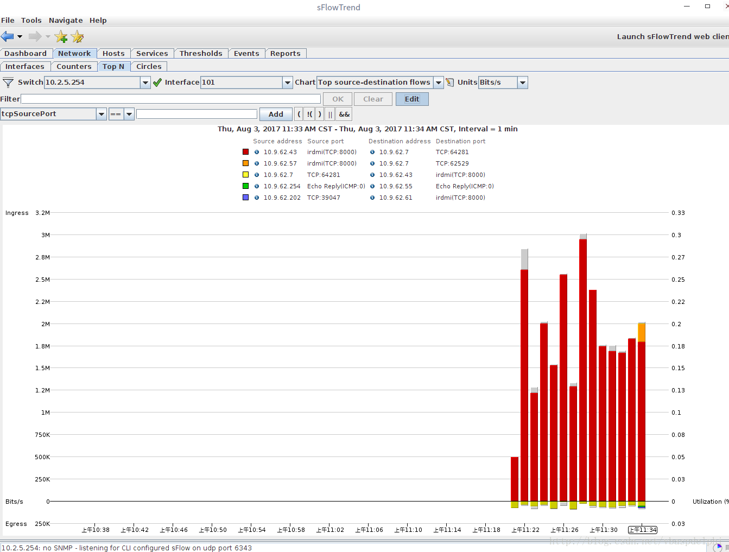Open the Interface 101 dropdown
729x552 pixels.
click(288, 83)
